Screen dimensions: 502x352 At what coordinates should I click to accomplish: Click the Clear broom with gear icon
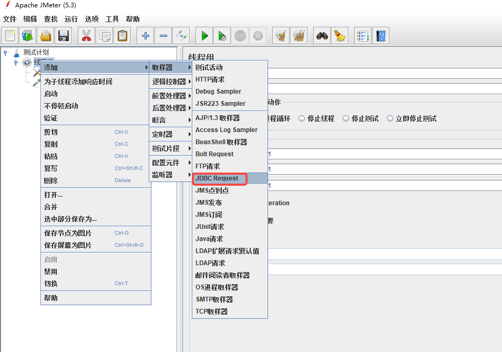[281, 36]
